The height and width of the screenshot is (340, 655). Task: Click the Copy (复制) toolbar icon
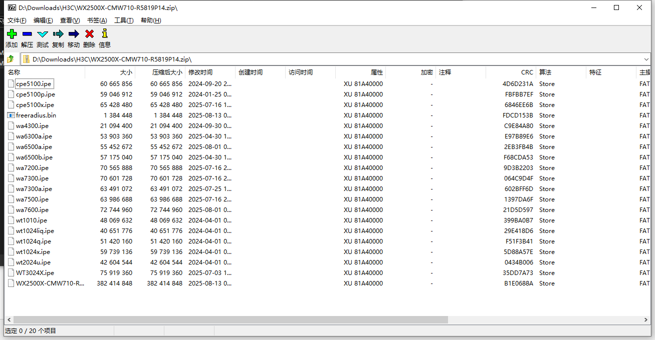pos(58,34)
